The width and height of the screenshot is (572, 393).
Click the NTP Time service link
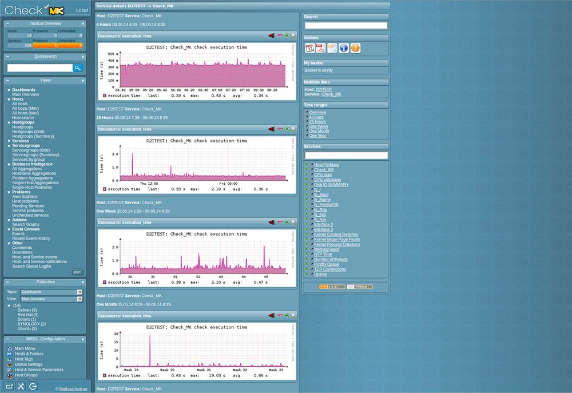click(x=323, y=255)
